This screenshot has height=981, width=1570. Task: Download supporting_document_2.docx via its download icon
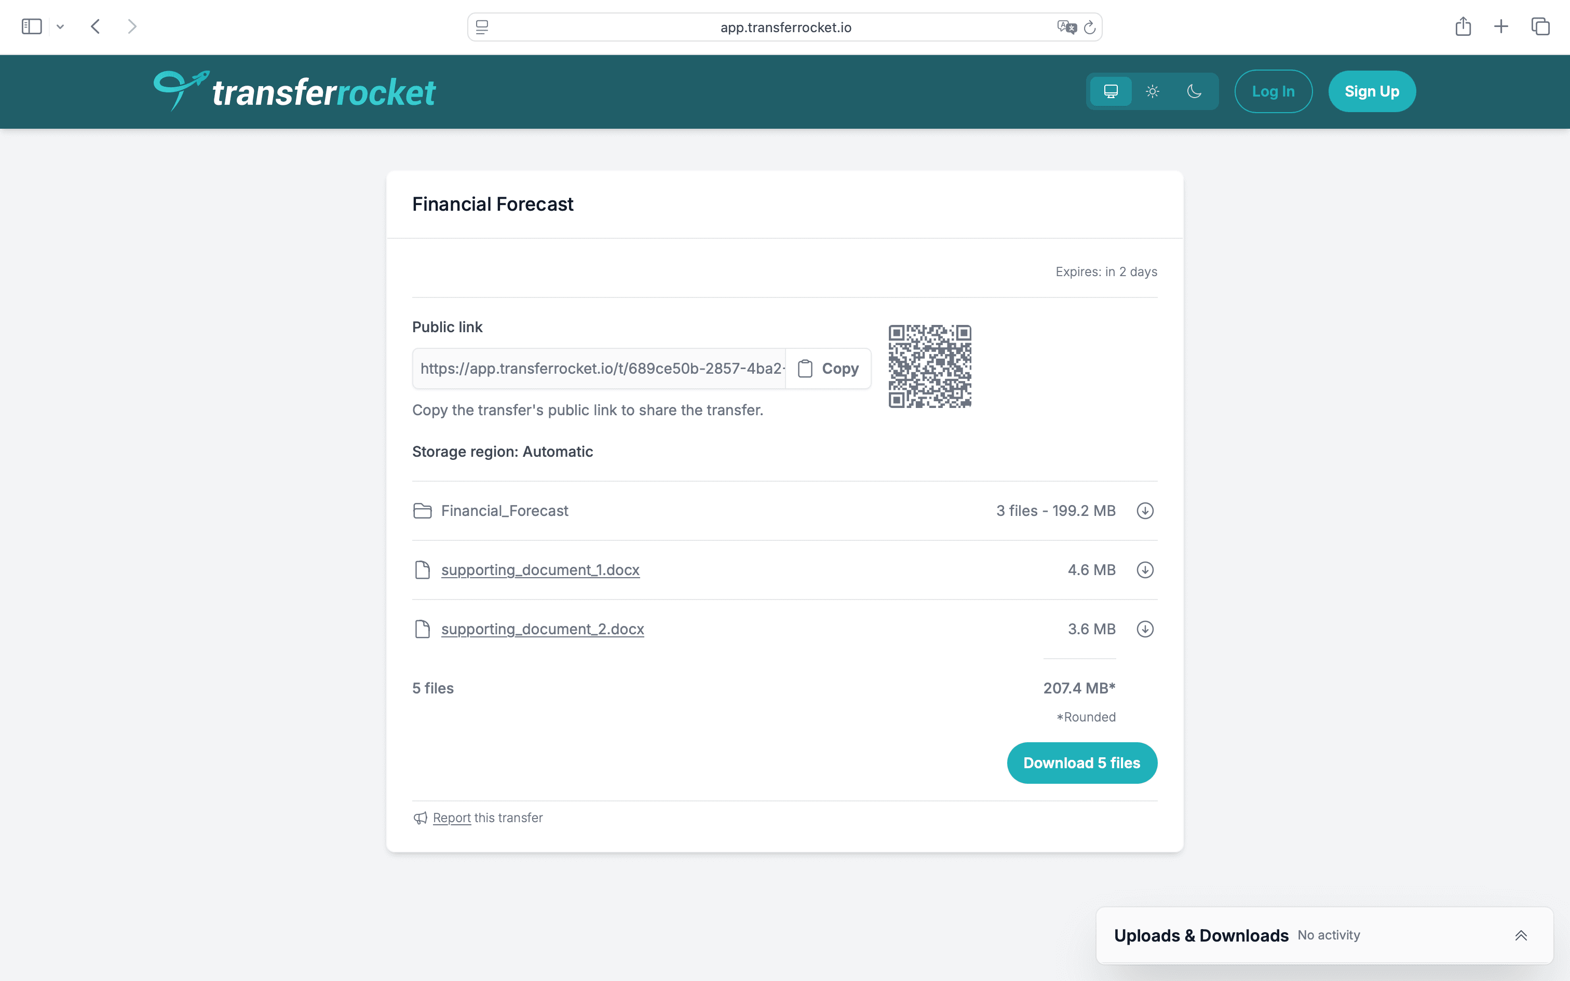(1144, 629)
